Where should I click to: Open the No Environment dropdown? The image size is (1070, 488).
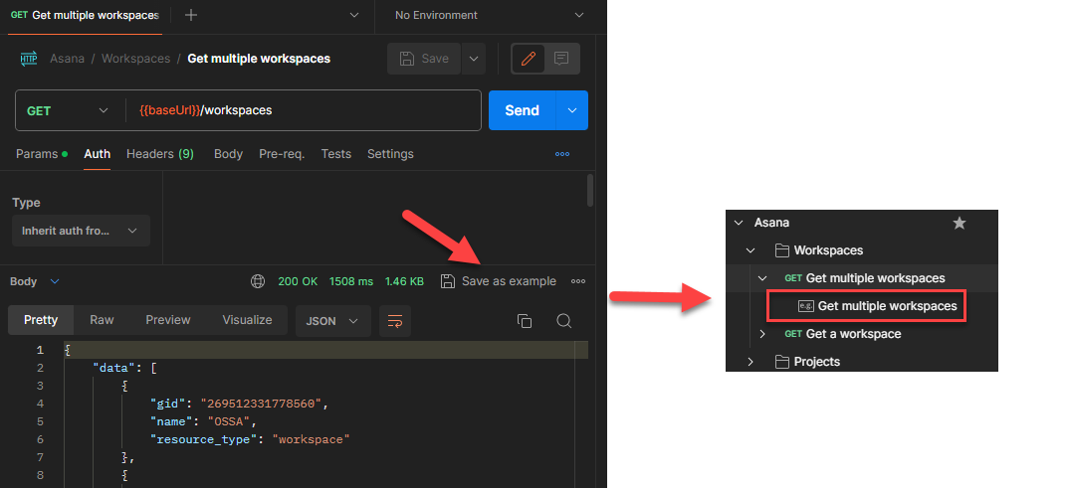(x=490, y=15)
